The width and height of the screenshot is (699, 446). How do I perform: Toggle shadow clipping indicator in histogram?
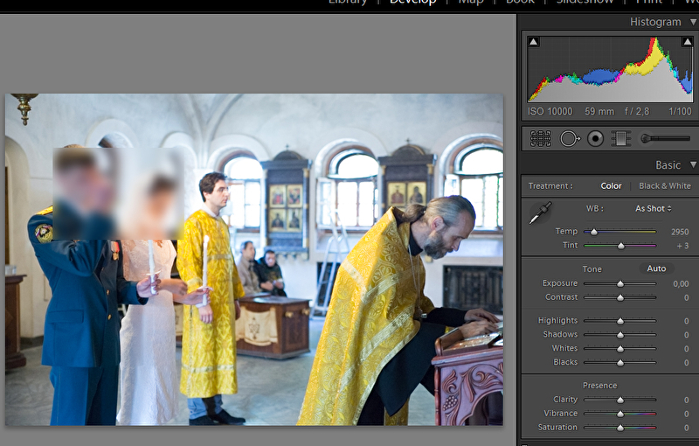pyautogui.click(x=534, y=42)
